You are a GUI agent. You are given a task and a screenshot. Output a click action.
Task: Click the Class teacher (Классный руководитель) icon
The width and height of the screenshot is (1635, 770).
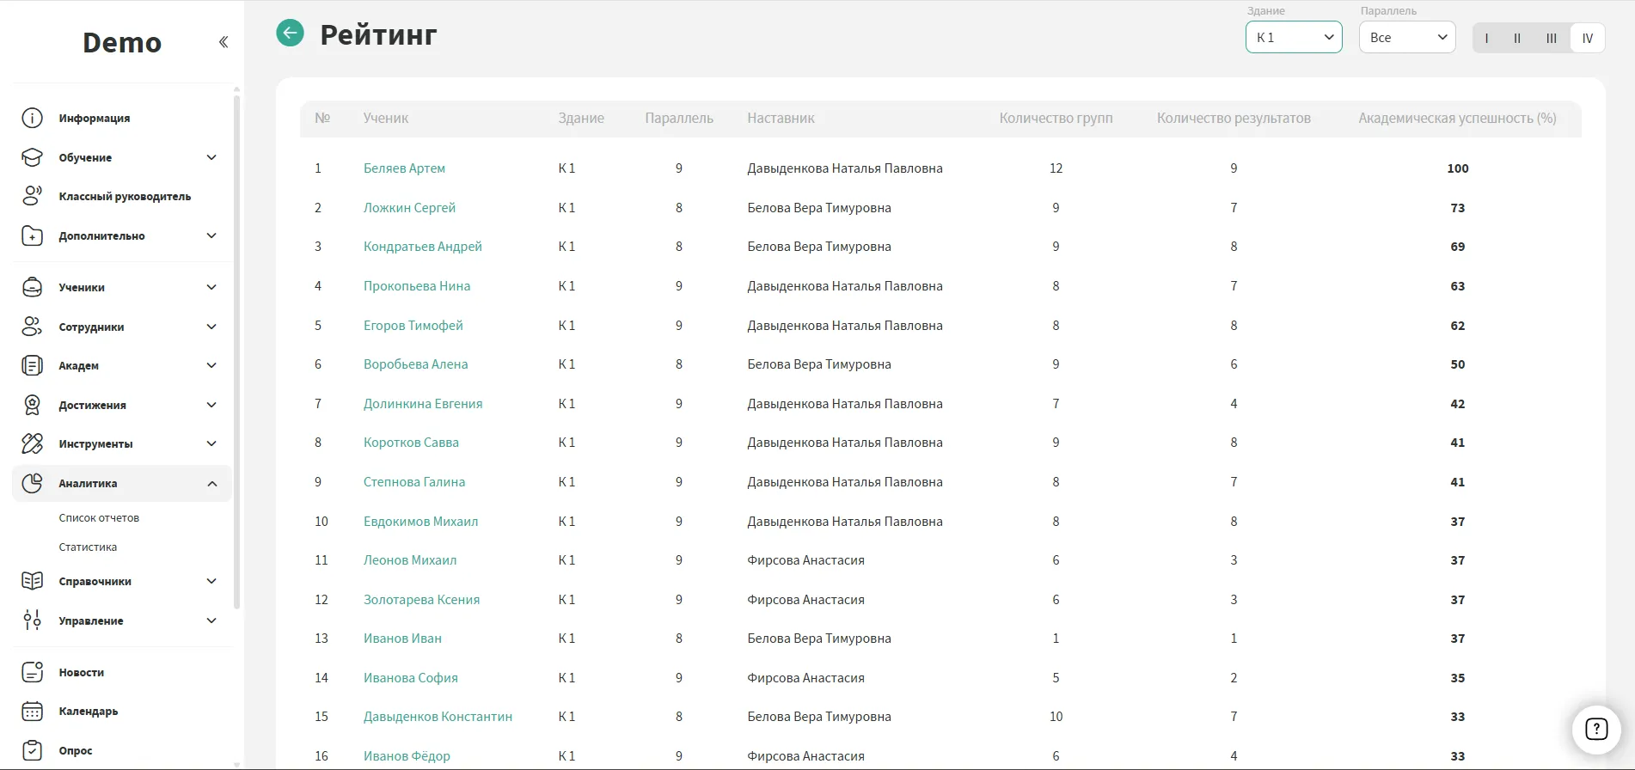(x=32, y=196)
